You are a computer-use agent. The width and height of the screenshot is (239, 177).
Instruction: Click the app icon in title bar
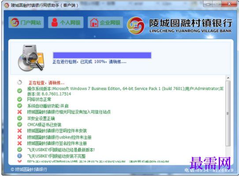click(7, 5)
